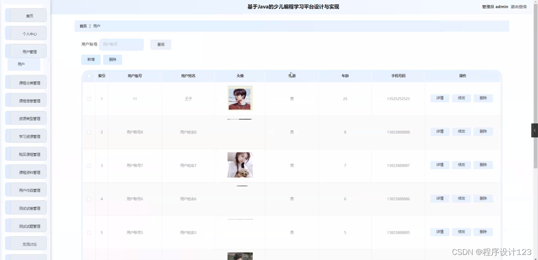Click the 头像 column header

(x=240, y=76)
